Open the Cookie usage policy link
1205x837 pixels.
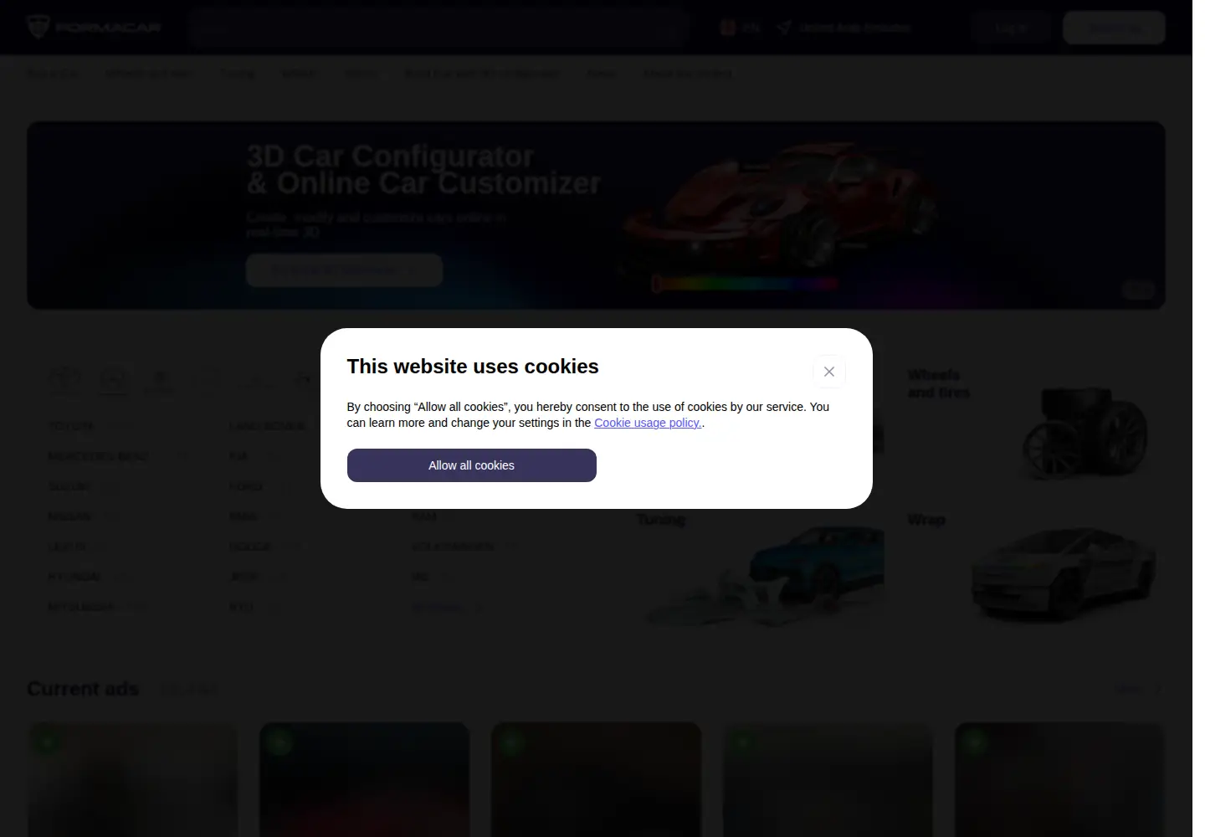tap(649, 423)
